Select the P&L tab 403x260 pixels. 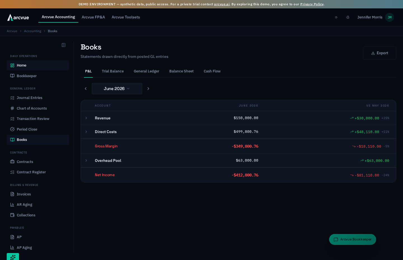(x=88, y=71)
